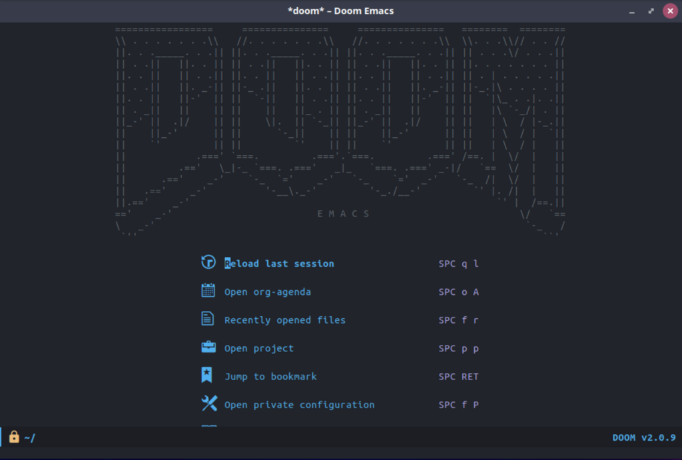Open Recently opened files
682x460 pixels.
[x=285, y=320]
